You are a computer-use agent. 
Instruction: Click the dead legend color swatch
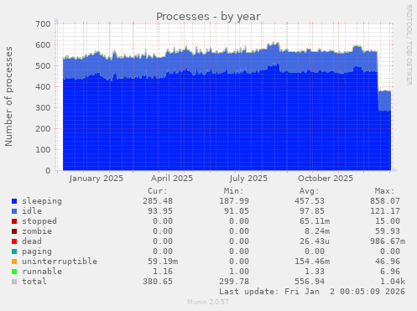14,241
